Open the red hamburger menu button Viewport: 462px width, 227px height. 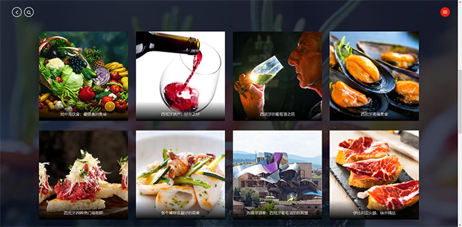tap(445, 12)
